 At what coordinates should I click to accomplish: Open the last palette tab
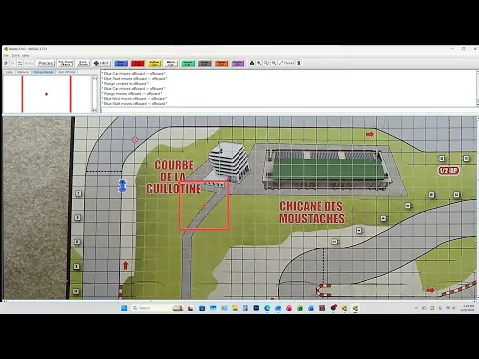coord(67,72)
